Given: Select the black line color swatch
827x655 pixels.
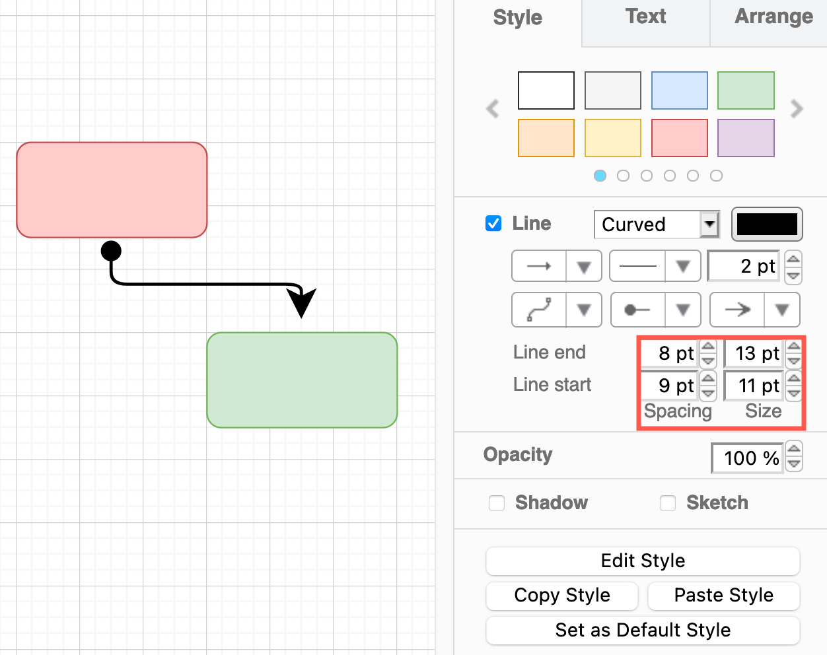Looking at the screenshot, I should point(767,224).
